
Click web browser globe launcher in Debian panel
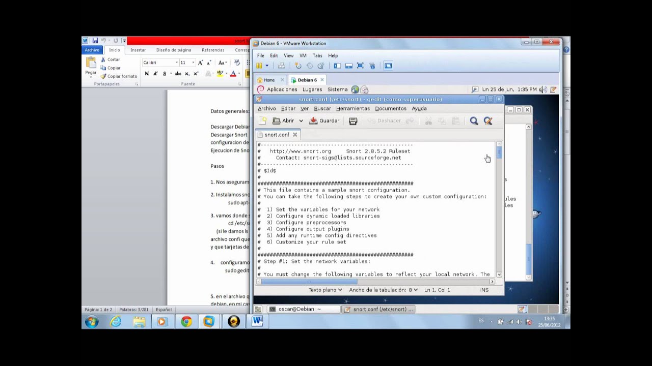point(355,89)
